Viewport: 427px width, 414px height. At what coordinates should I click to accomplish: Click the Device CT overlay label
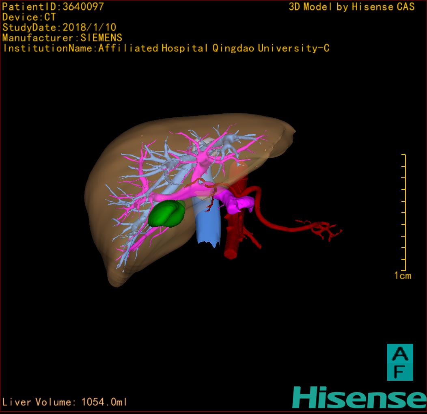pos(29,17)
